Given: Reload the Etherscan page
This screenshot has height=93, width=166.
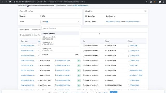Looking at the screenshot, I should 10,2.
